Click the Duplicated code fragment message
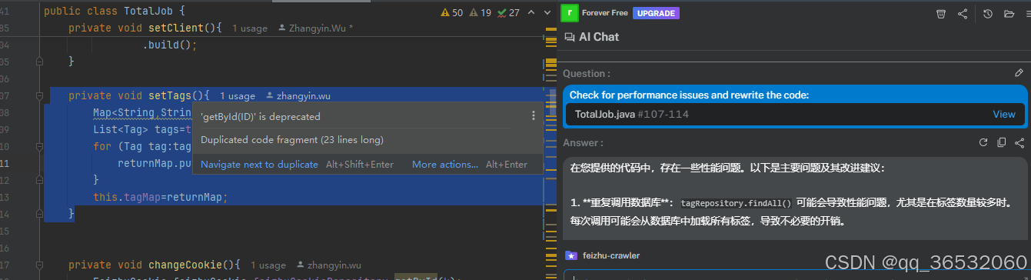Screen dimensions: 1031x280 click(292, 140)
